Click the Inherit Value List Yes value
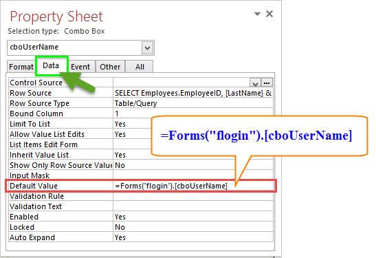Viewport: 376px width, 258px height. 120,155
